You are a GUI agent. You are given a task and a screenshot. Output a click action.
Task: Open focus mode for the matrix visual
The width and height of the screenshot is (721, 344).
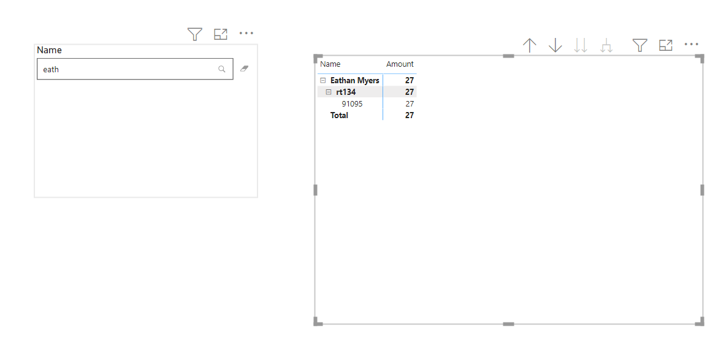pos(666,45)
